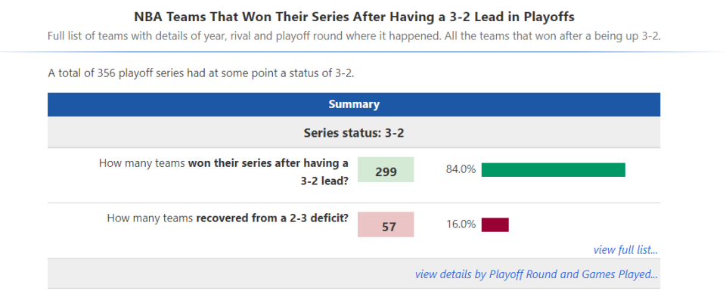Click bold text "won their series after having a"
This screenshot has height=300, width=726.
[268, 163]
